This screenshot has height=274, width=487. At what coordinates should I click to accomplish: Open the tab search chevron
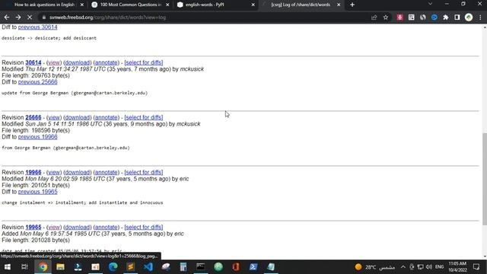430,4
